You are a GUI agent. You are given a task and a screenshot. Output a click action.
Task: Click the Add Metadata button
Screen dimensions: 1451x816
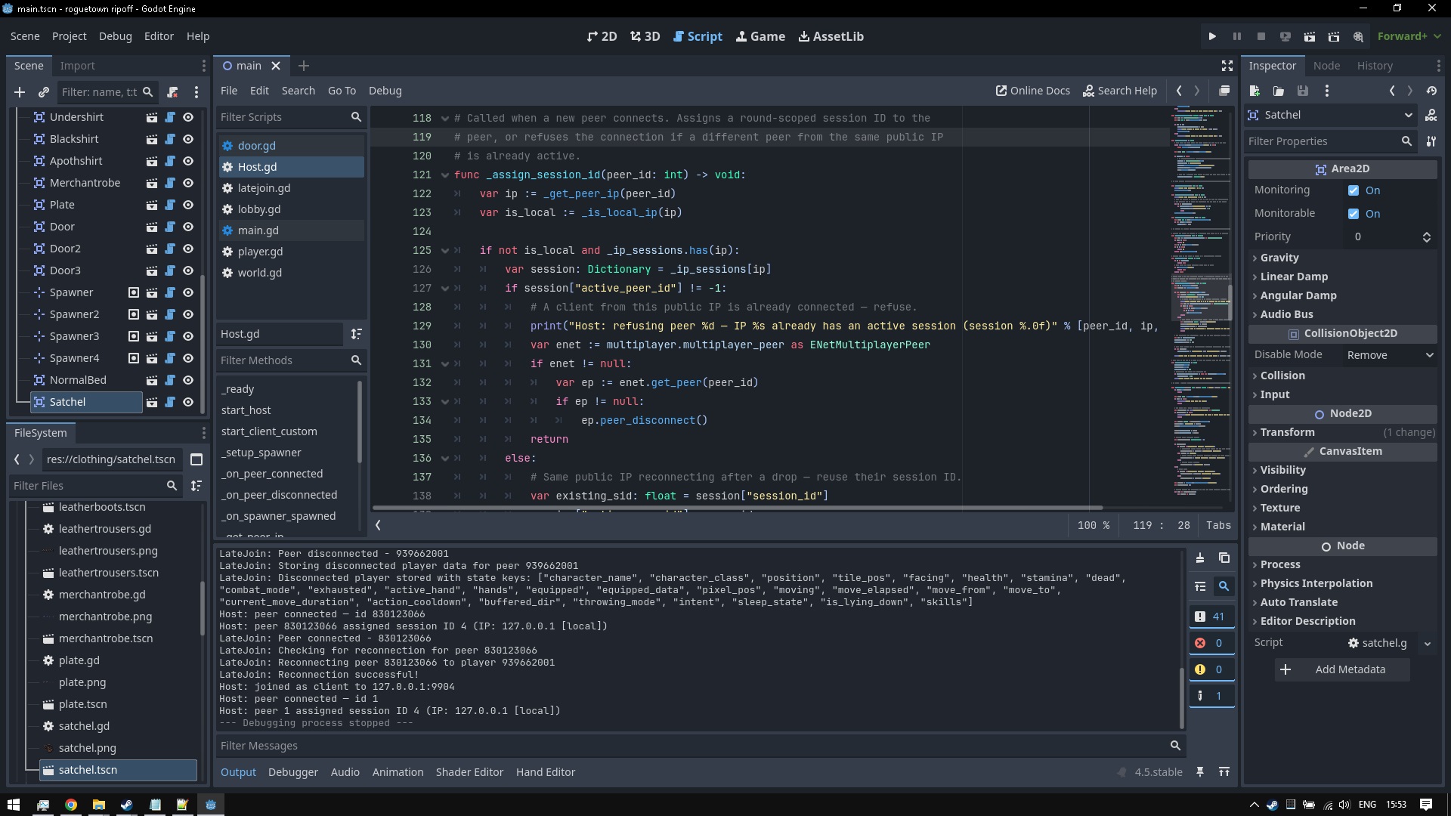click(1342, 669)
